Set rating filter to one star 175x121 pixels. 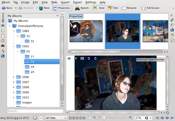click(x=70, y=118)
